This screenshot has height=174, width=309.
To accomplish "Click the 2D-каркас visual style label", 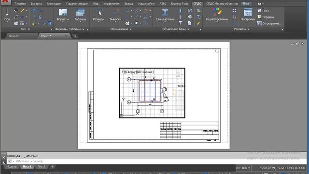I will pyautogui.click(x=145, y=72).
